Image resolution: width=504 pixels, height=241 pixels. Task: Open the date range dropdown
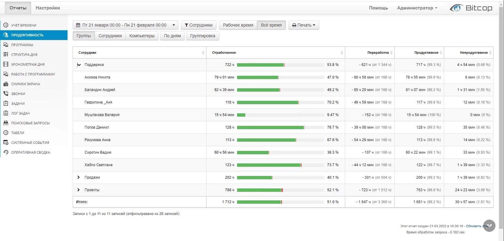[x=125, y=25]
